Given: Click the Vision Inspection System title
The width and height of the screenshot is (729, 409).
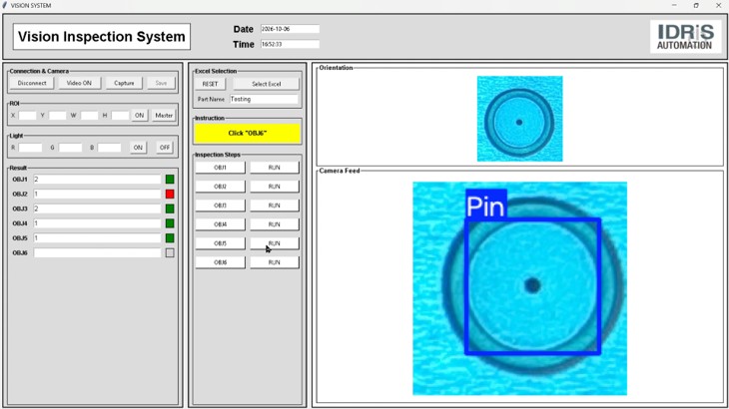Looking at the screenshot, I should pos(101,37).
